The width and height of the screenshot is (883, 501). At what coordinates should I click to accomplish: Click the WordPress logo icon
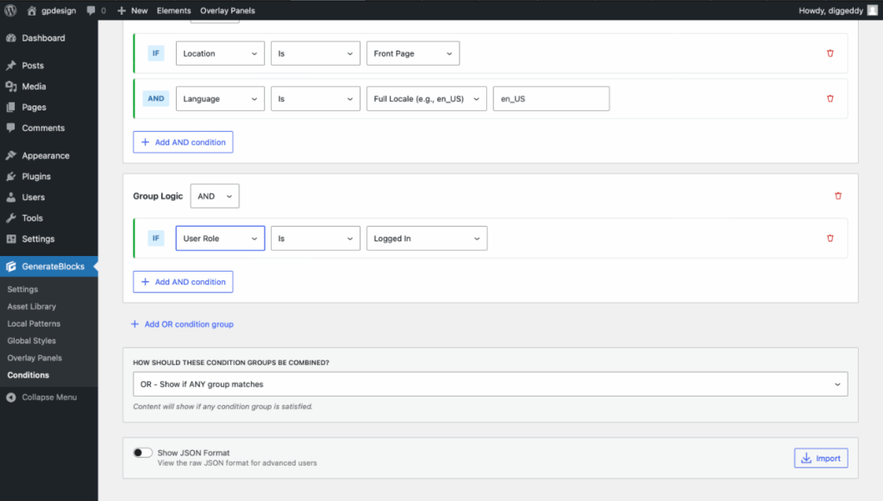[x=10, y=10]
